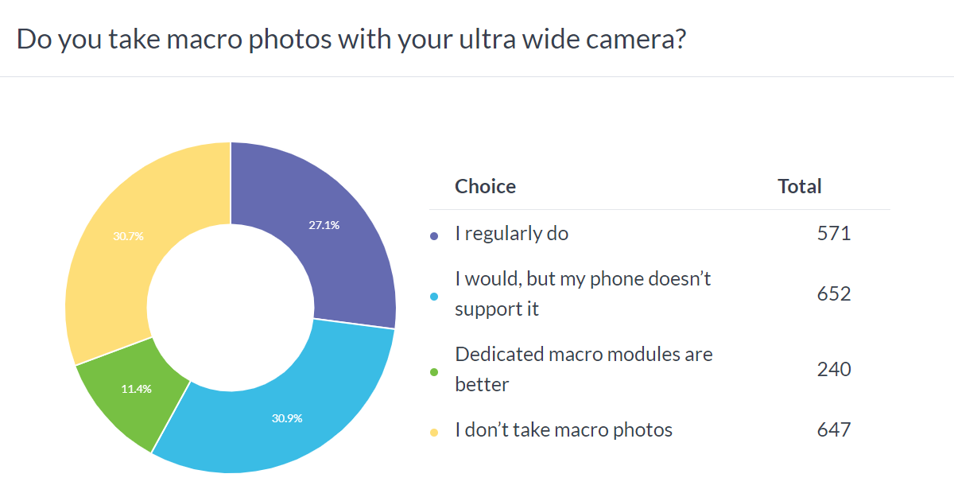Select 'I would, but my phone doesn't support it'

pyautogui.click(x=582, y=293)
